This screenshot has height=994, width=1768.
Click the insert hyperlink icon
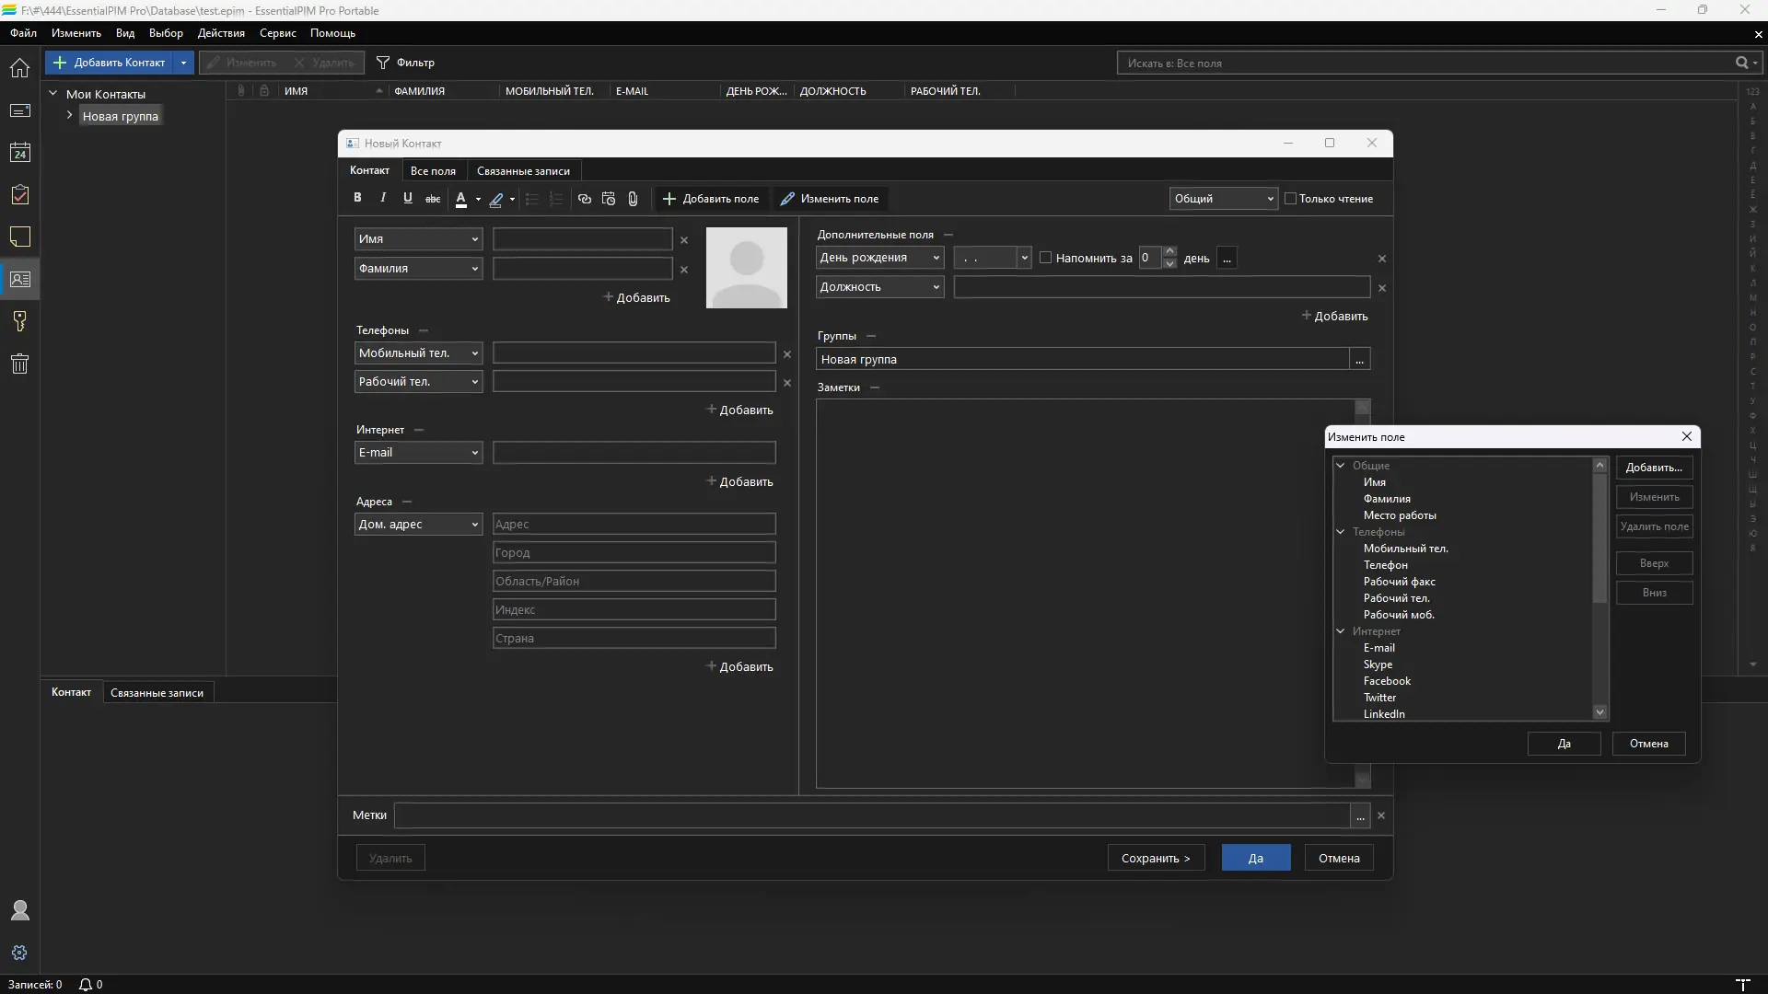pyautogui.click(x=584, y=199)
